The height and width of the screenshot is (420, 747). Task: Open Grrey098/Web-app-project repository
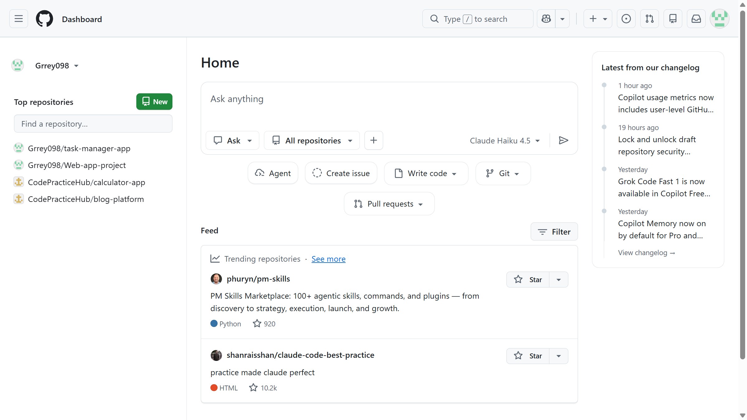pyautogui.click(x=77, y=165)
